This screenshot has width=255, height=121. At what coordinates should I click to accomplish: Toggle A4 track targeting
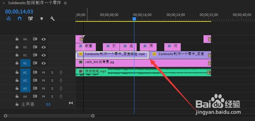point(25,97)
